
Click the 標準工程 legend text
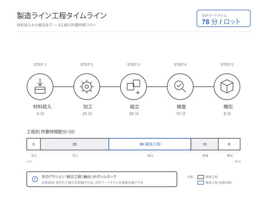211,177
